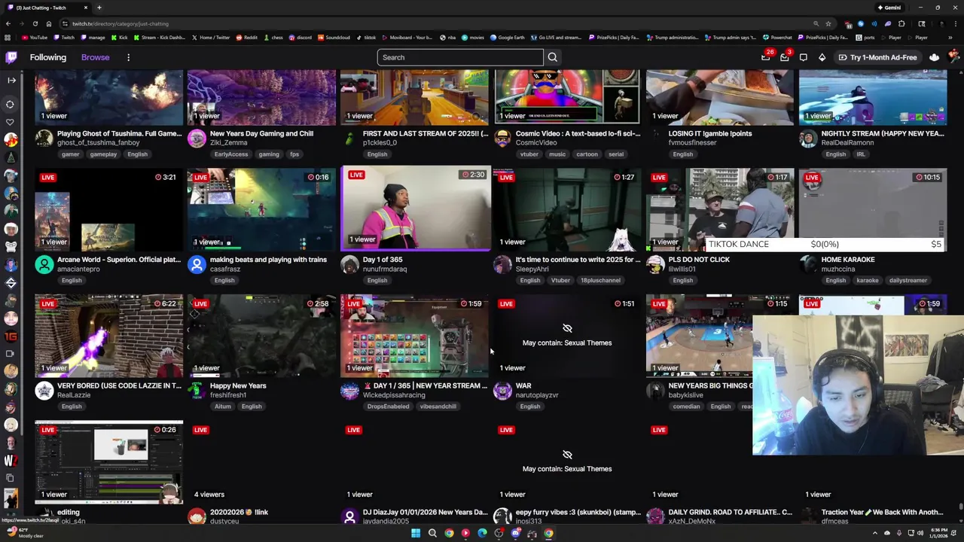Click the Try 1-Month Ad-Free button

coord(877,57)
